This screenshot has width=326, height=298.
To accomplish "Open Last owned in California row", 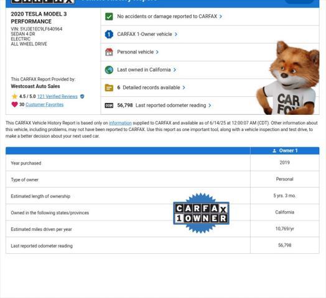I will 210,70.
